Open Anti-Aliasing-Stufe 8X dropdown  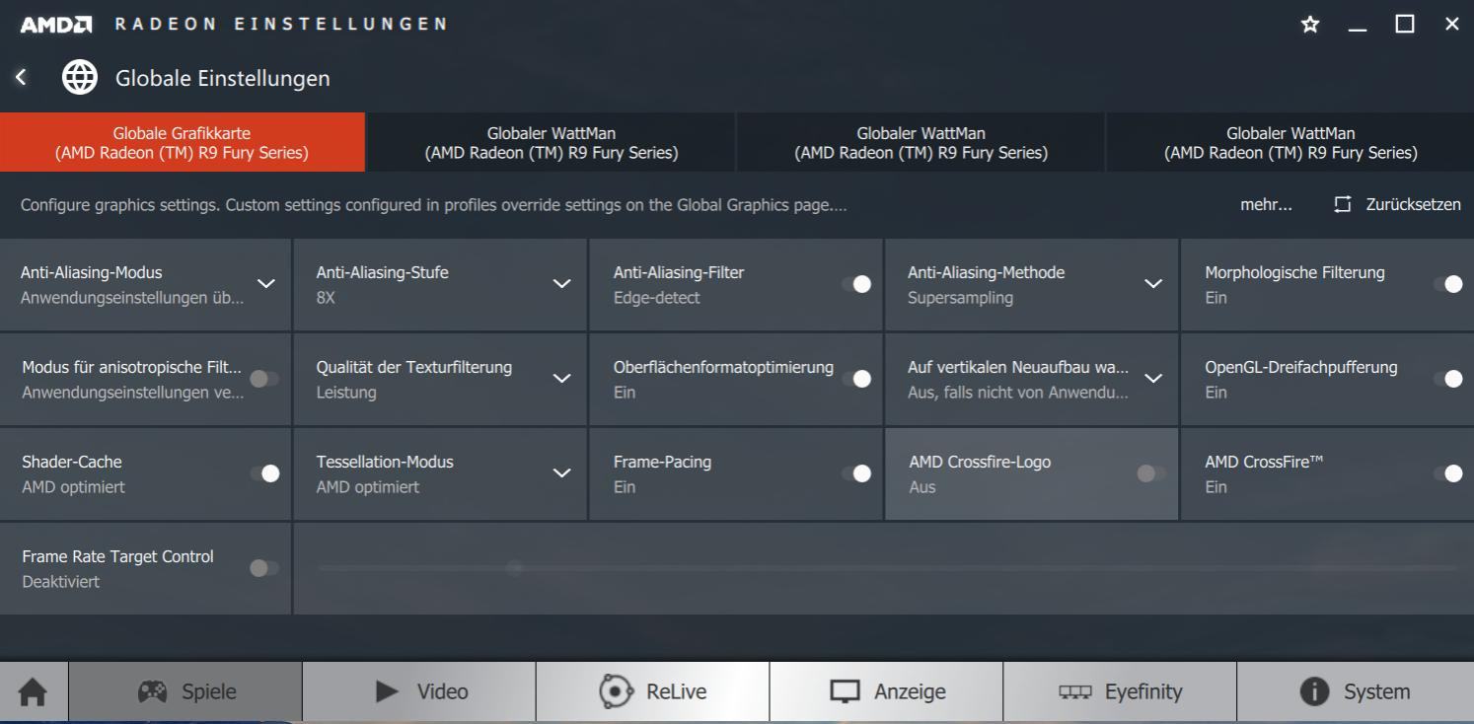(x=561, y=284)
